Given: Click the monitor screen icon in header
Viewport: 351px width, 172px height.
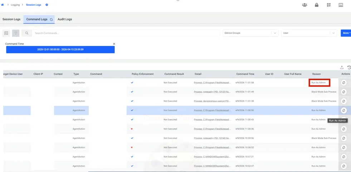Looking at the screenshot, I should (341, 5).
